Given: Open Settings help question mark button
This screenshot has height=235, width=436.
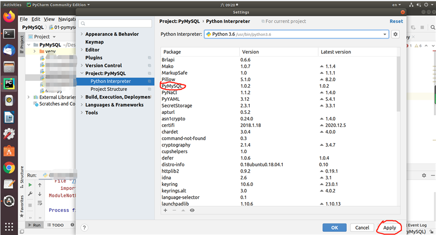Looking at the screenshot, I should pos(84,228).
